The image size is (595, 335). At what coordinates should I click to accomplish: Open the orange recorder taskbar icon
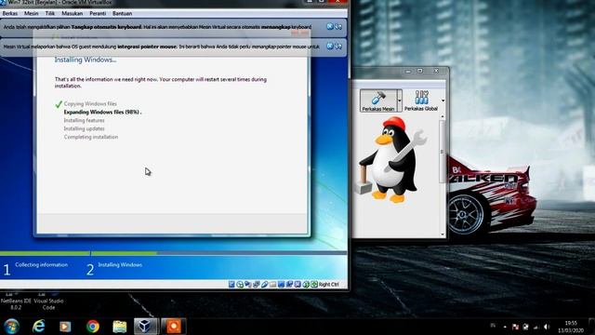tap(174, 327)
